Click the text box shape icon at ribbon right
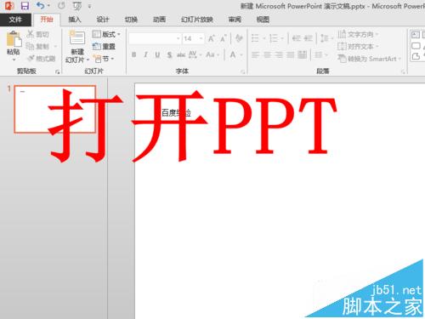This screenshot has width=425, height=319. (x=416, y=35)
